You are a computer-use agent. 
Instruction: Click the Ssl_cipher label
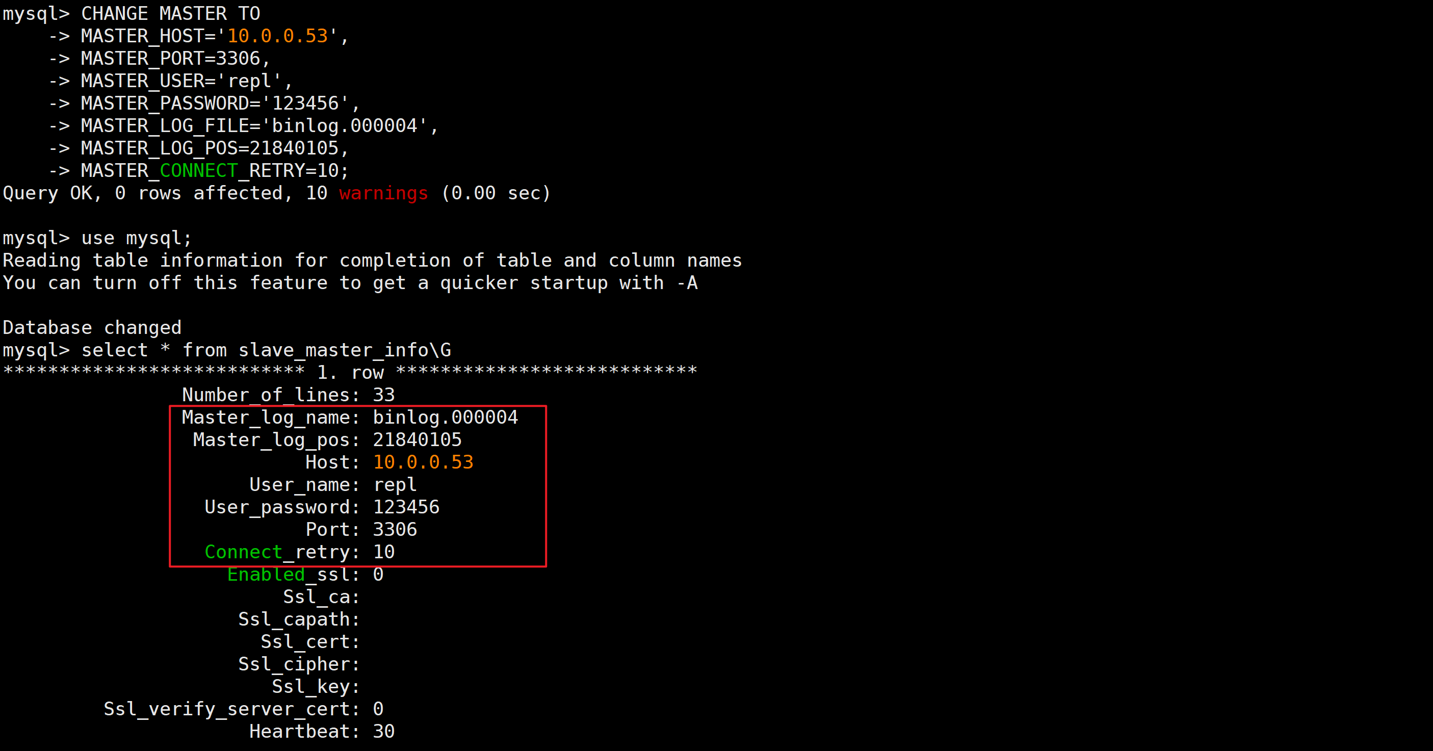[299, 664]
